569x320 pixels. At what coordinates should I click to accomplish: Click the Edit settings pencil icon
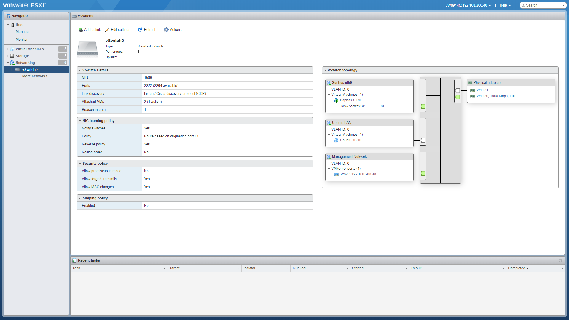107,30
